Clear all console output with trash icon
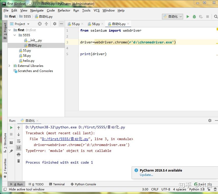Screen dimensions: 218x194 (x=19, y=161)
